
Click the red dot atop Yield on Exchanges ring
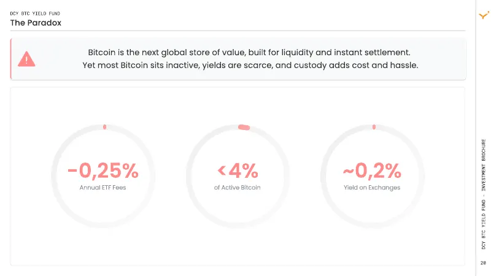(374, 127)
